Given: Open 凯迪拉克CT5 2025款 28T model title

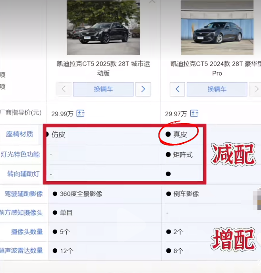Looking at the screenshot, I should 103,68.
